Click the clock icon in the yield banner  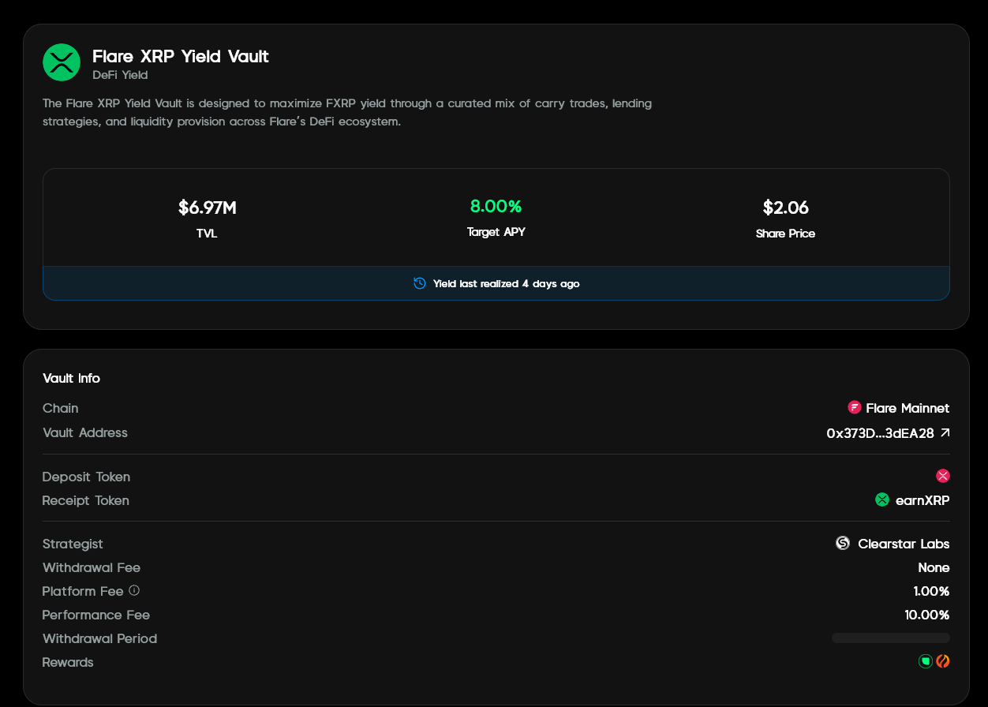[419, 282]
